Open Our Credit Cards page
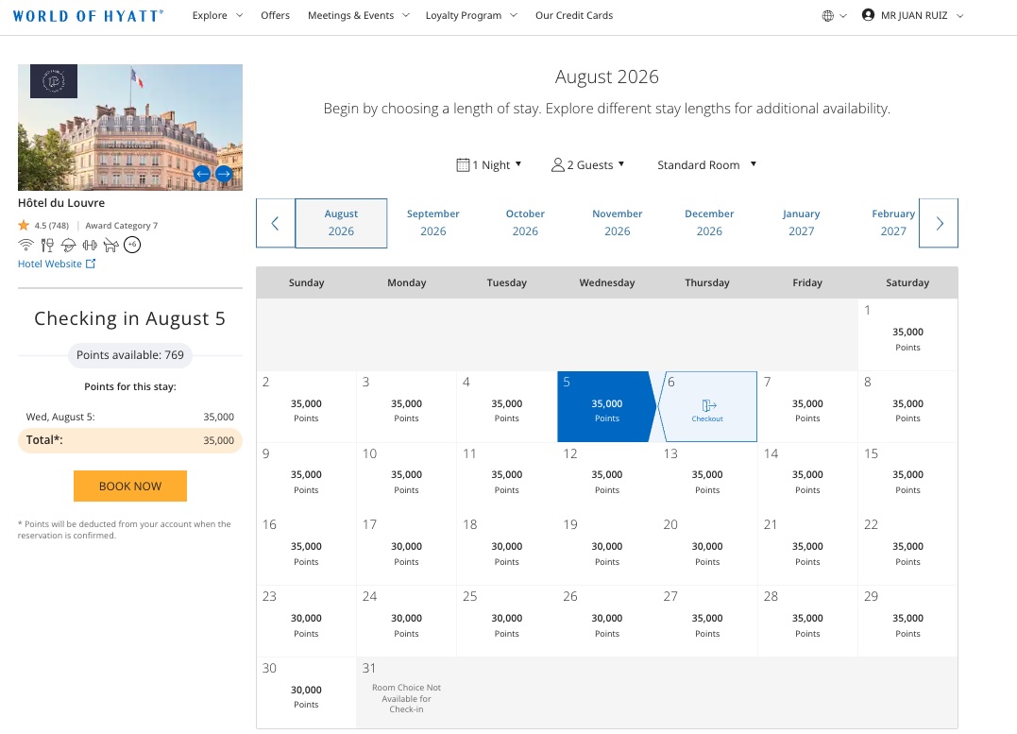Viewport: 1017px width, 734px height. 574,15
